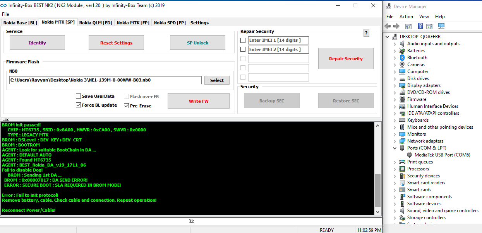Viewport: 482px width, 233px height.
Task: Click the question mark help button
Action: point(366,33)
